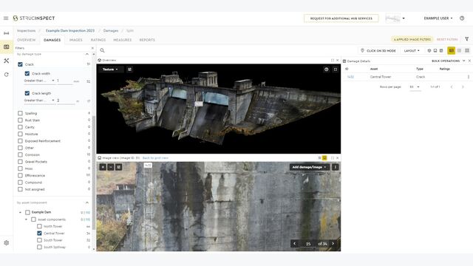473x266 pixels.
Task: Click the filter funnel icon
Action: click(x=466, y=39)
